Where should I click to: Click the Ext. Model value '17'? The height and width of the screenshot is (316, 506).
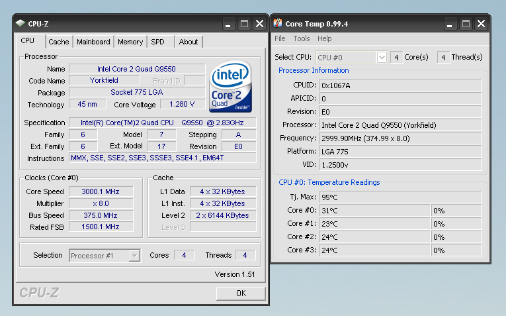tap(161, 146)
